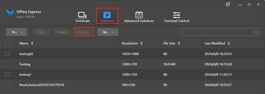Click the 2024/6/8 10:53:37 timestamp
This screenshot has width=265, height=94.
[218, 85]
